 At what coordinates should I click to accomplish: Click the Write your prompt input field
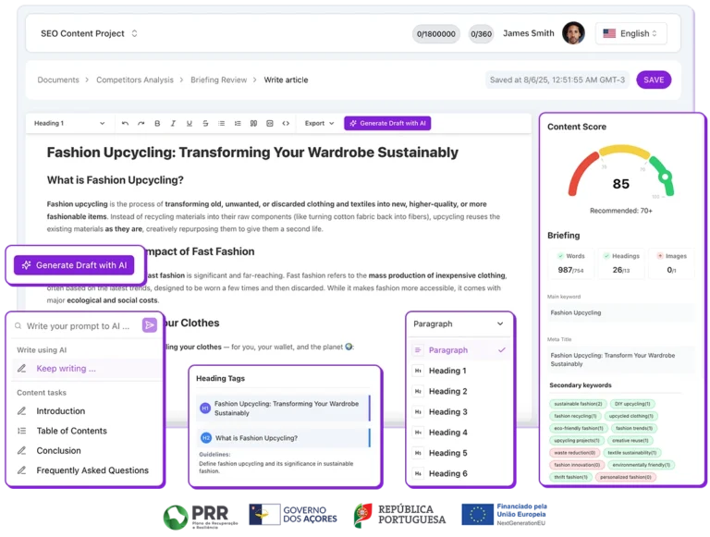click(x=79, y=326)
